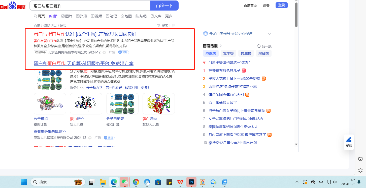This screenshot has height=188, width=366.
Task: Select the 北京榜 hot search tab
Action: [x=228, y=53]
